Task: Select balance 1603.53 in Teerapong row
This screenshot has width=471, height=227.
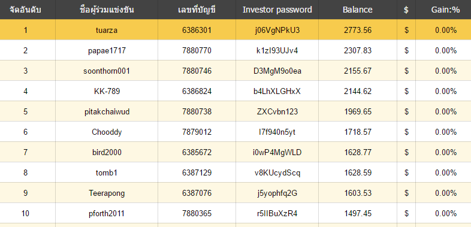Action: [358, 193]
